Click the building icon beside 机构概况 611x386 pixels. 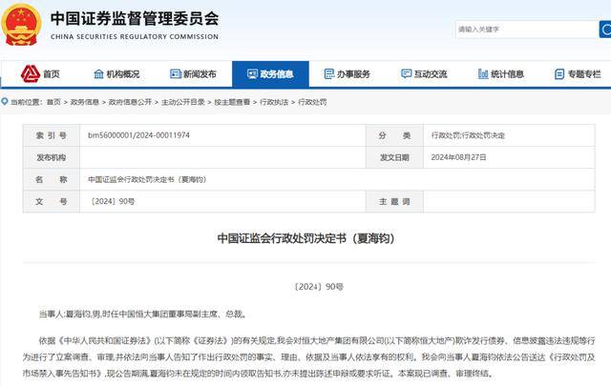pyautogui.click(x=98, y=74)
